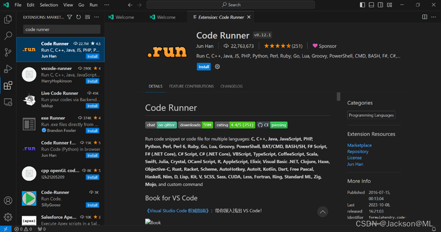Split the editor to the right
The height and width of the screenshot is (232, 441).
pyautogui.click(x=425, y=17)
